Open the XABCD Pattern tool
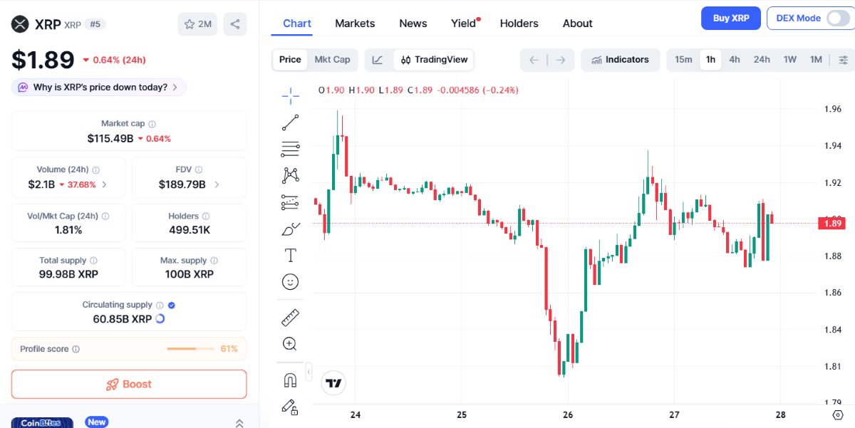Screen dimensions: 855x428 [x=290, y=174]
